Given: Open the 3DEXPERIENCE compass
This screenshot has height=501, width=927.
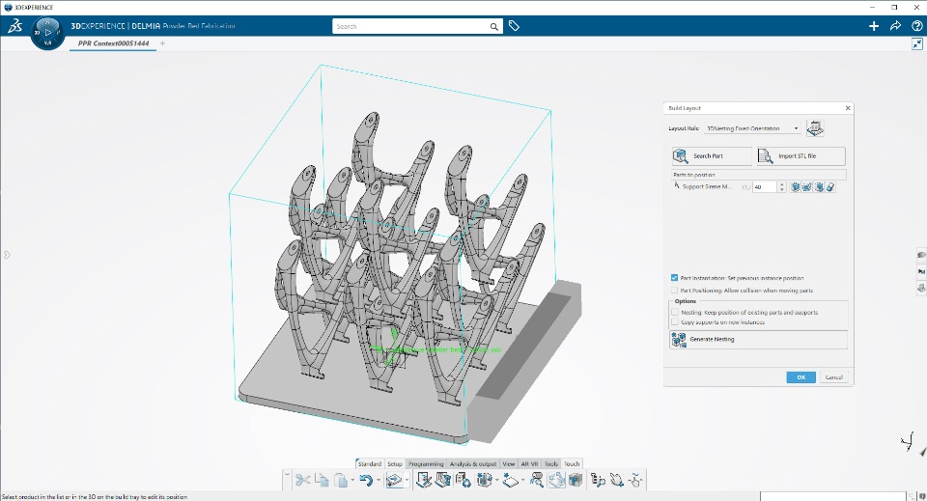Looking at the screenshot, I should (48, 33).
